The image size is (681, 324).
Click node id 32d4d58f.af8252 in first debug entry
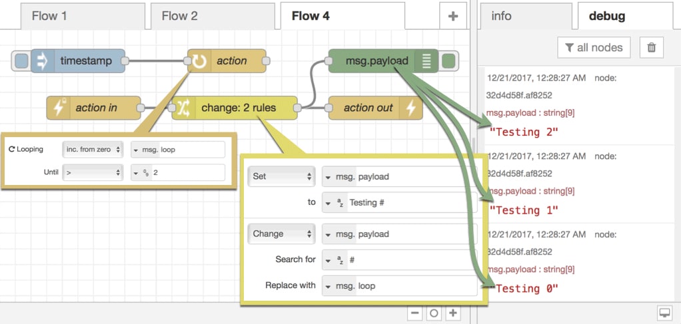point(519,95)
